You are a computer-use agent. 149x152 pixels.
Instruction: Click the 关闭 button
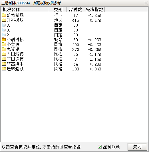137,147
